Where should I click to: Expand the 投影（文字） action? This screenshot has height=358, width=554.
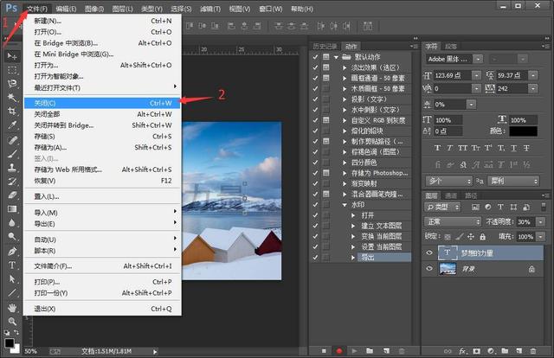(x=345, y=99)
